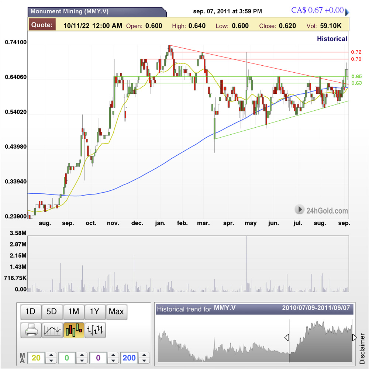Click the Historical label on chart
Screen dimensions: 369x369
tap(332, 39)
